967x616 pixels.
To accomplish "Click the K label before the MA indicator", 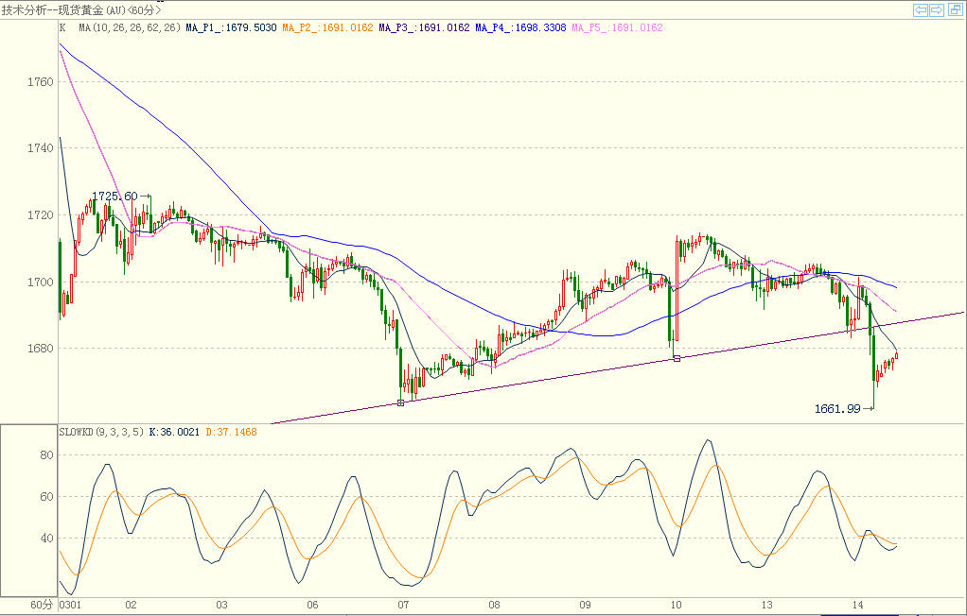I will [62, 27].
